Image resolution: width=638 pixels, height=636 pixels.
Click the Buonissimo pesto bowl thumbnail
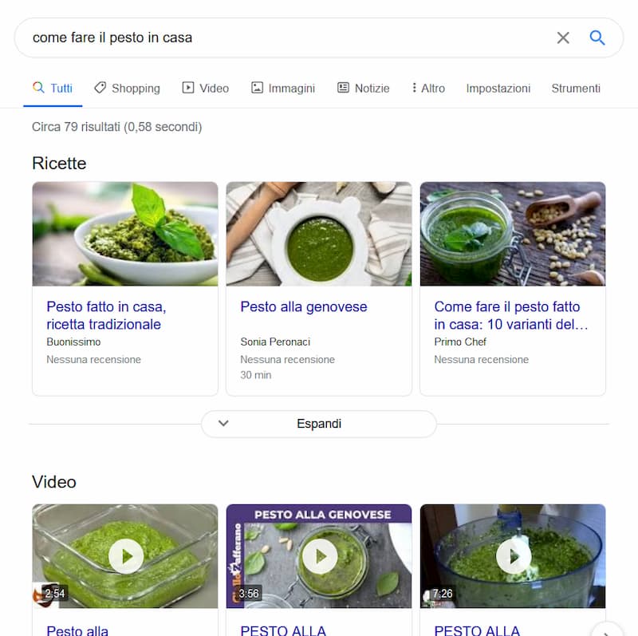[125, 234]
